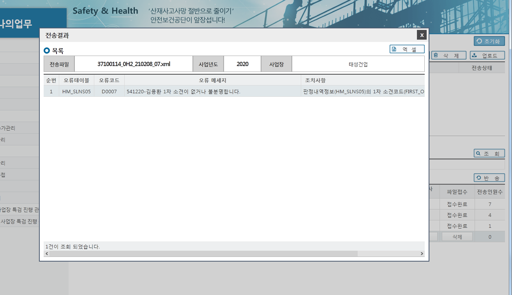Image resolution: width=512 pixels, height=295 pixels.
Task: Click the 반송 return button
Action: 489,178
